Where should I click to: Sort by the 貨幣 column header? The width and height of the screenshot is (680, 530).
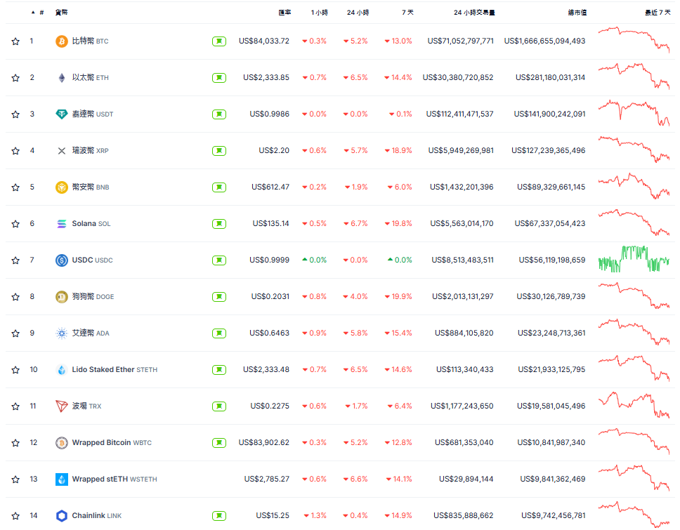coord(61,12)
